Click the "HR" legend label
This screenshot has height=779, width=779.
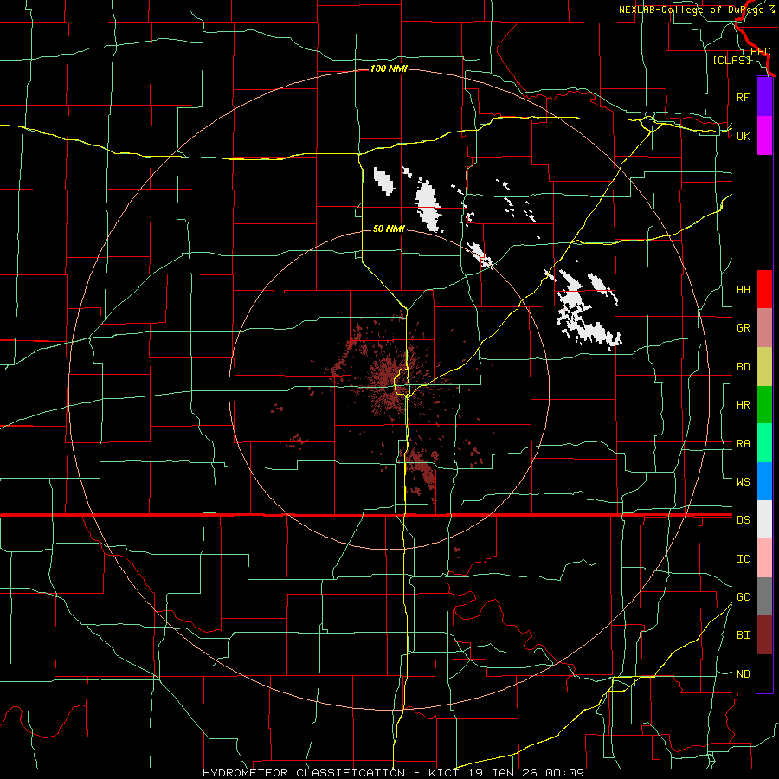coord(743,404)
